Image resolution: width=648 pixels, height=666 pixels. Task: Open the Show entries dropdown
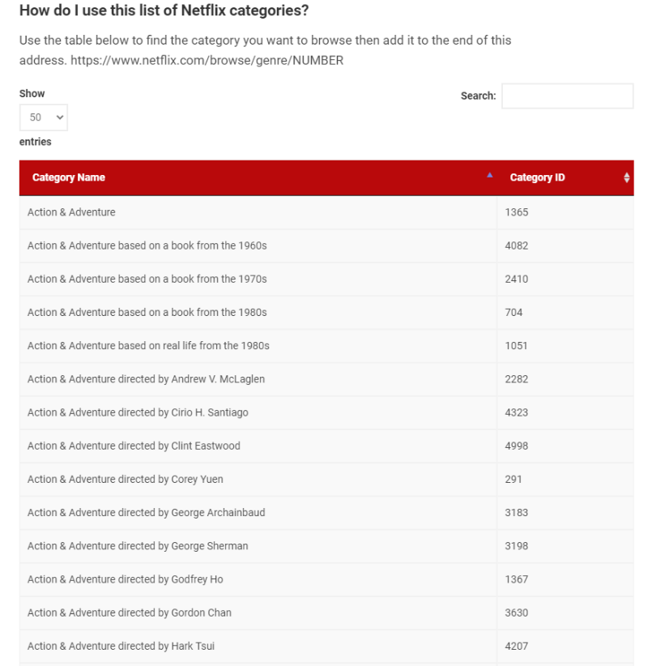(x=44, y=118)
